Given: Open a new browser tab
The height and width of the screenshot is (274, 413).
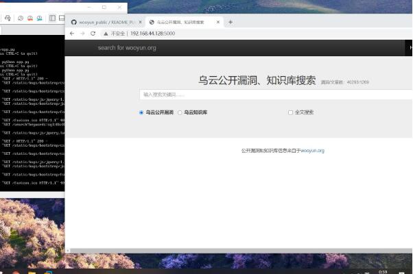Looking at the screenshot, I should coord(231,22).
